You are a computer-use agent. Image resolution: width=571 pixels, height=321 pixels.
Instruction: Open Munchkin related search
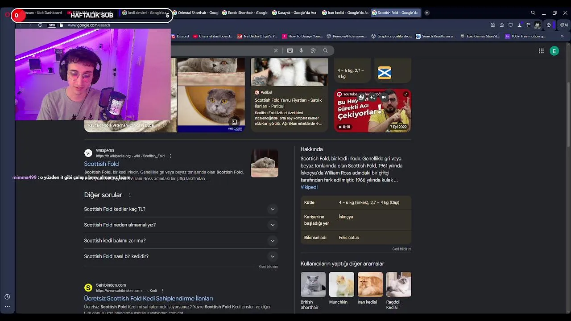tap(341, 289)
